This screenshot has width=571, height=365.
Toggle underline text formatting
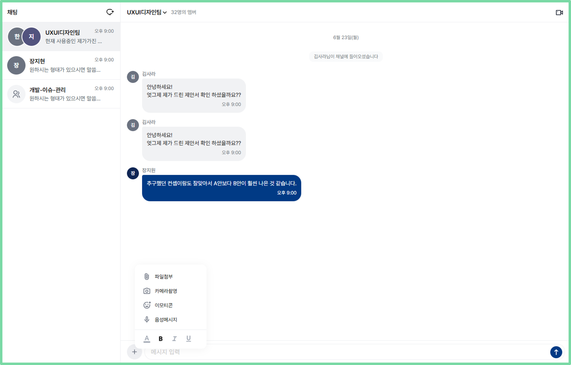pyautogui.click(x=189, y=339)
